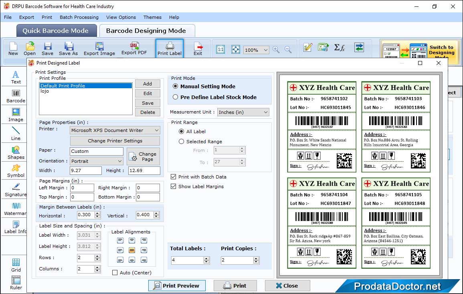Screen dimensions: 463x294
Task: Select the center-middle label alignment option
Action: 132,250
